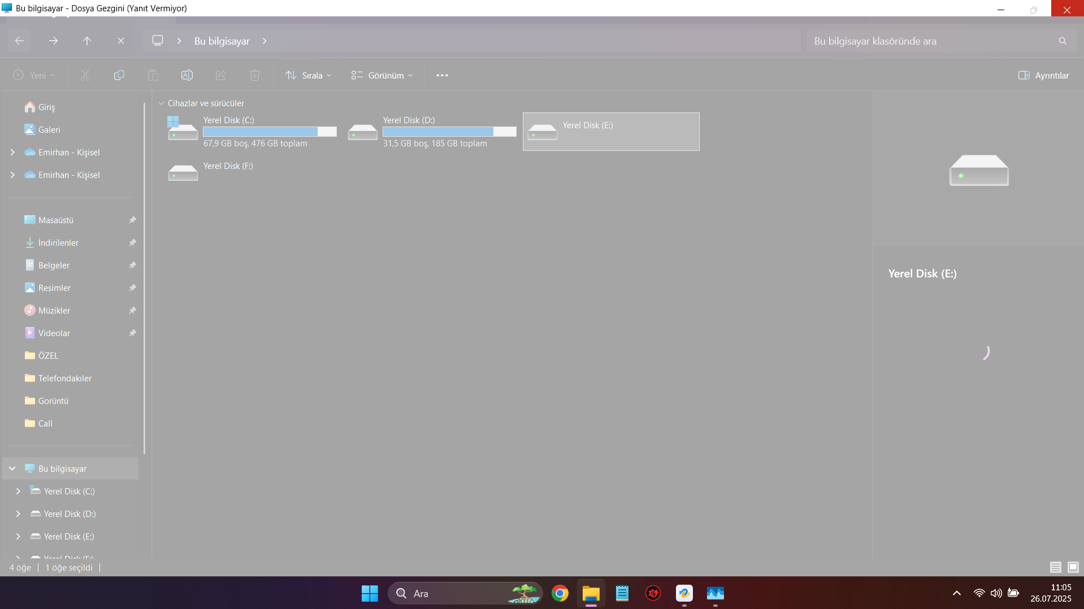This screenshot has width=1084, height=609.
Task: Click Bu bilgisayar breadcrumb
Action: point(222,41)
